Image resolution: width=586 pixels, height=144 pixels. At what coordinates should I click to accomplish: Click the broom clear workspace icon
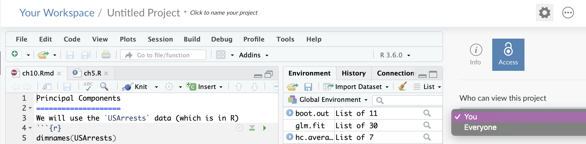coord(402,86)
